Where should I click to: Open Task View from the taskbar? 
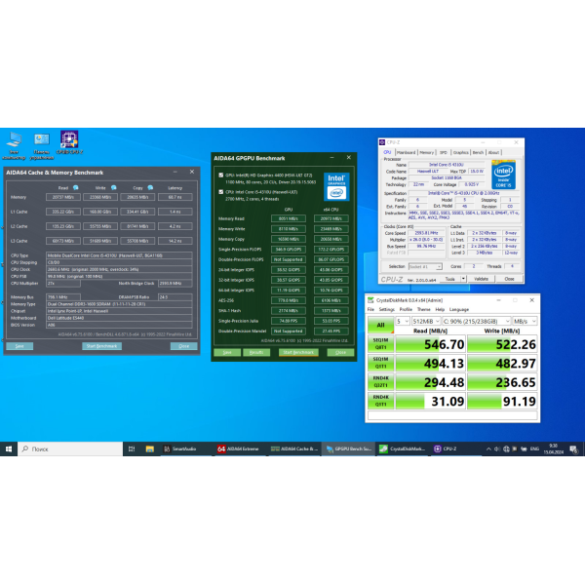tap(132, 448)
